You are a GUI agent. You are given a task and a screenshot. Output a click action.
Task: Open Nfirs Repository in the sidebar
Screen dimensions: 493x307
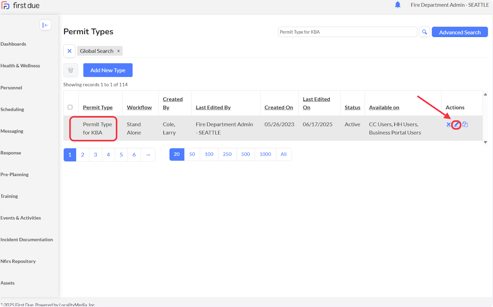point(18,261)
